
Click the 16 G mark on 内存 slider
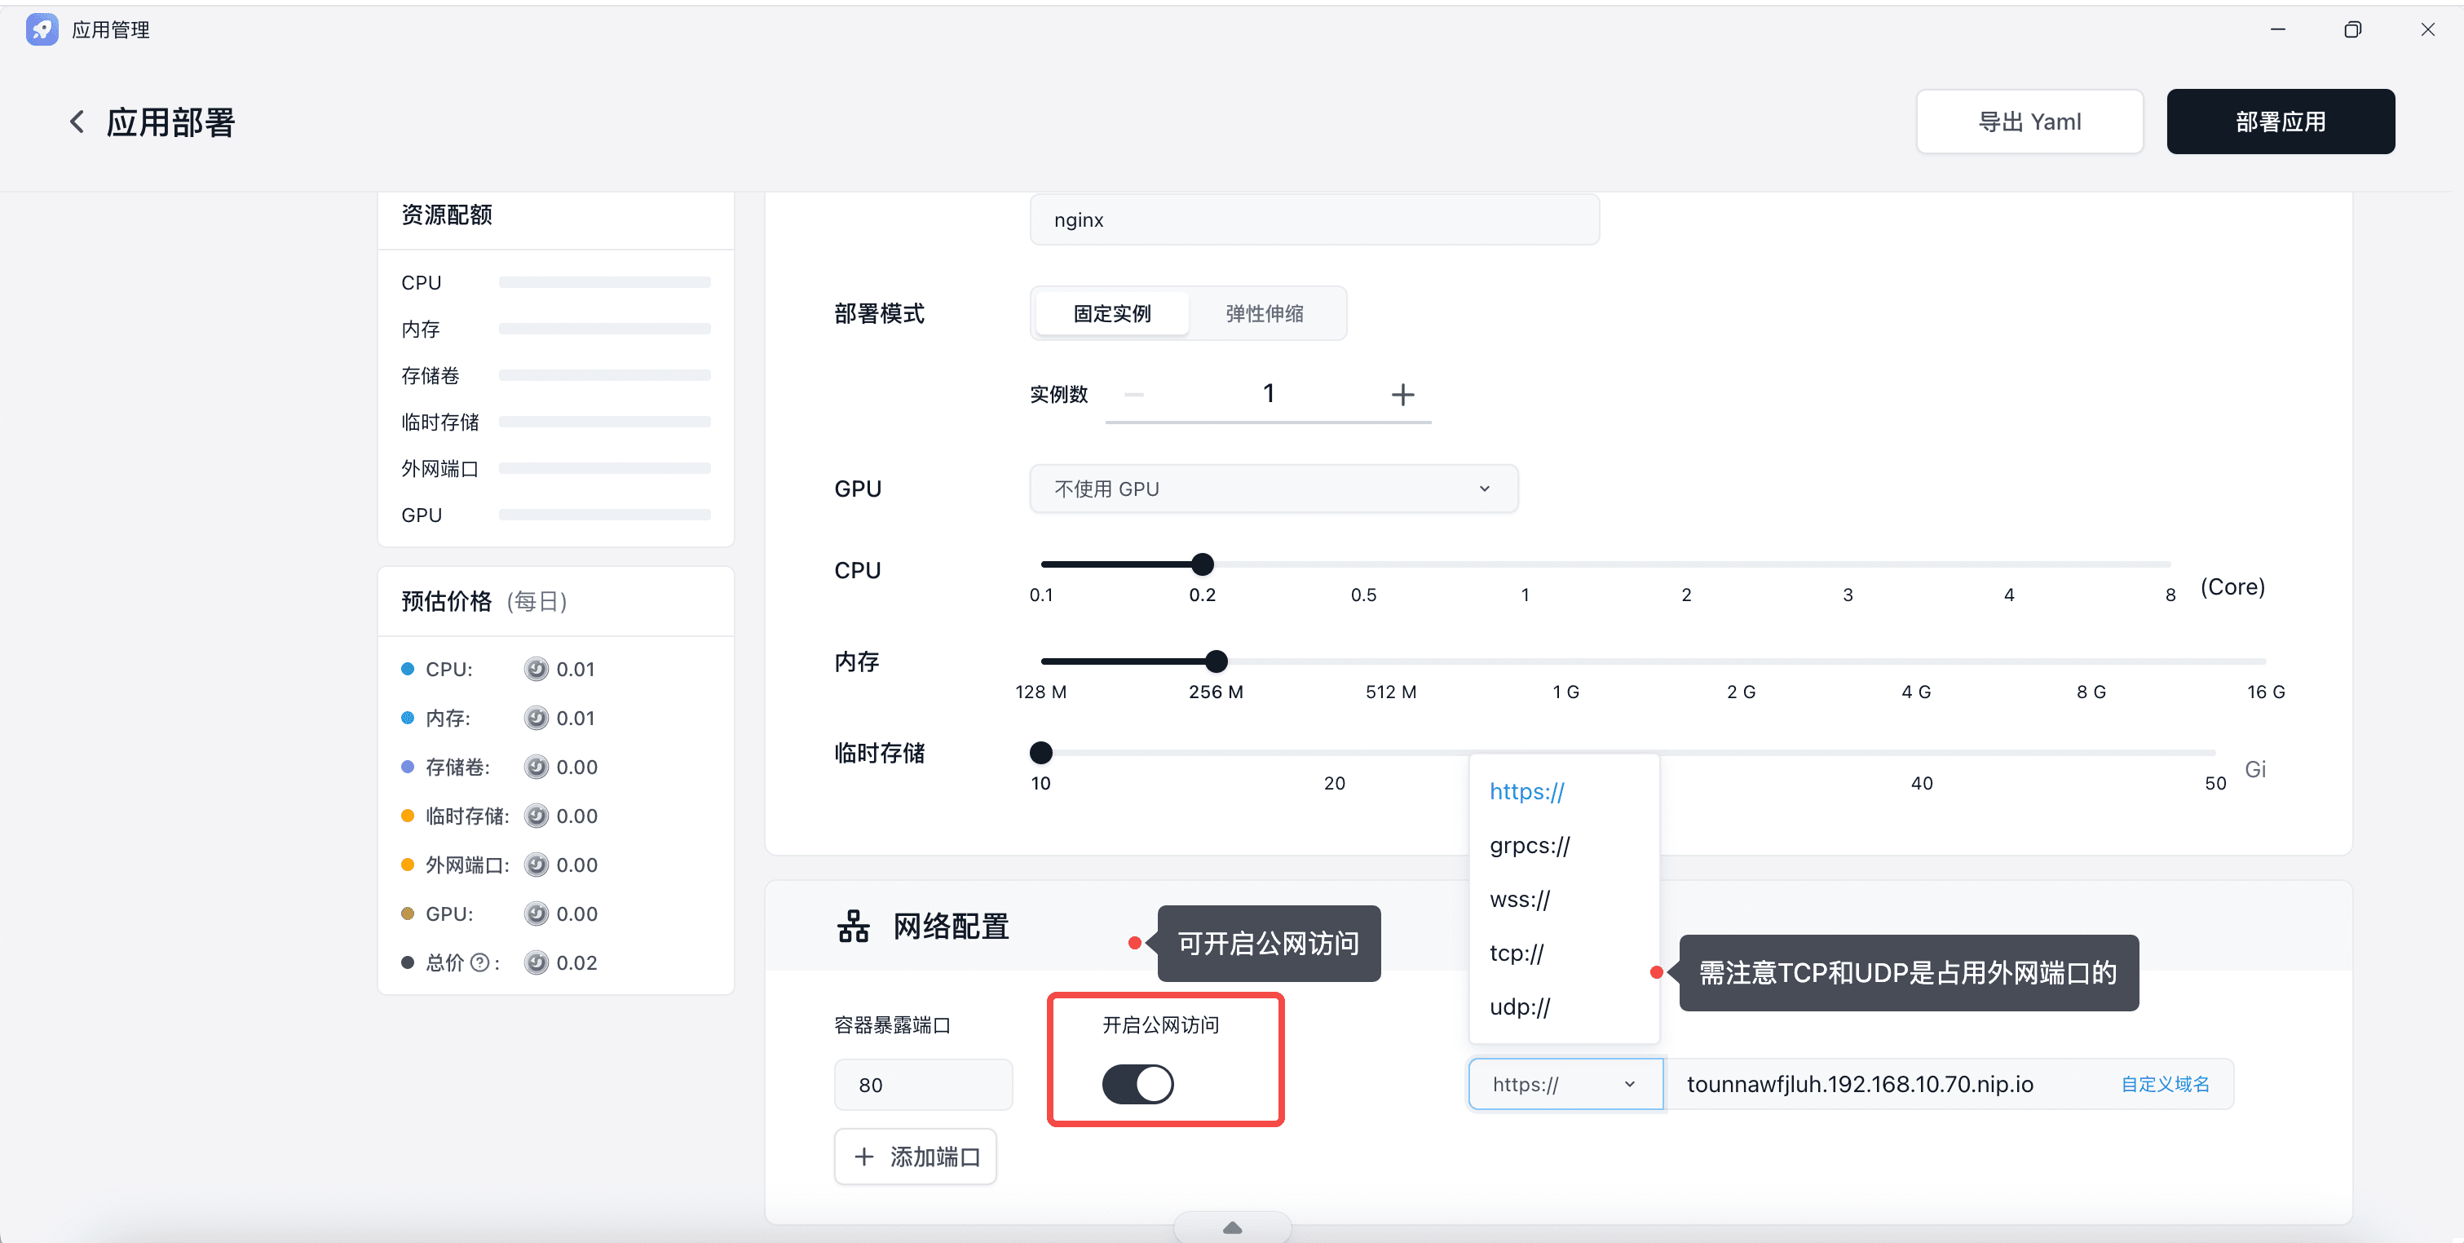2266,691
